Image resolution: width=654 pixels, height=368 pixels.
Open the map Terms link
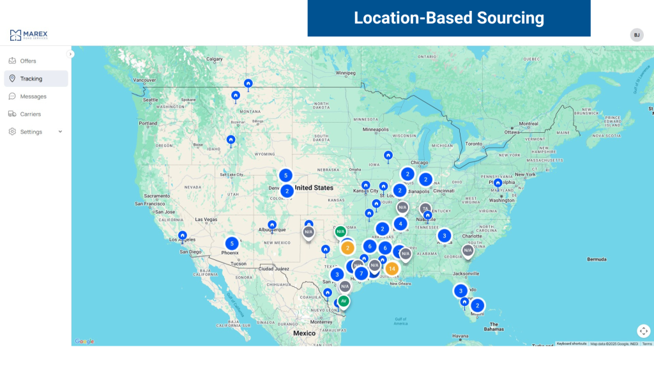point(647,344)
